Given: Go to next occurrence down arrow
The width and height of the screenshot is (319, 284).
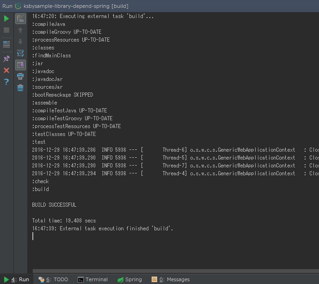Looking at the screenshot, I should (20, 42).
